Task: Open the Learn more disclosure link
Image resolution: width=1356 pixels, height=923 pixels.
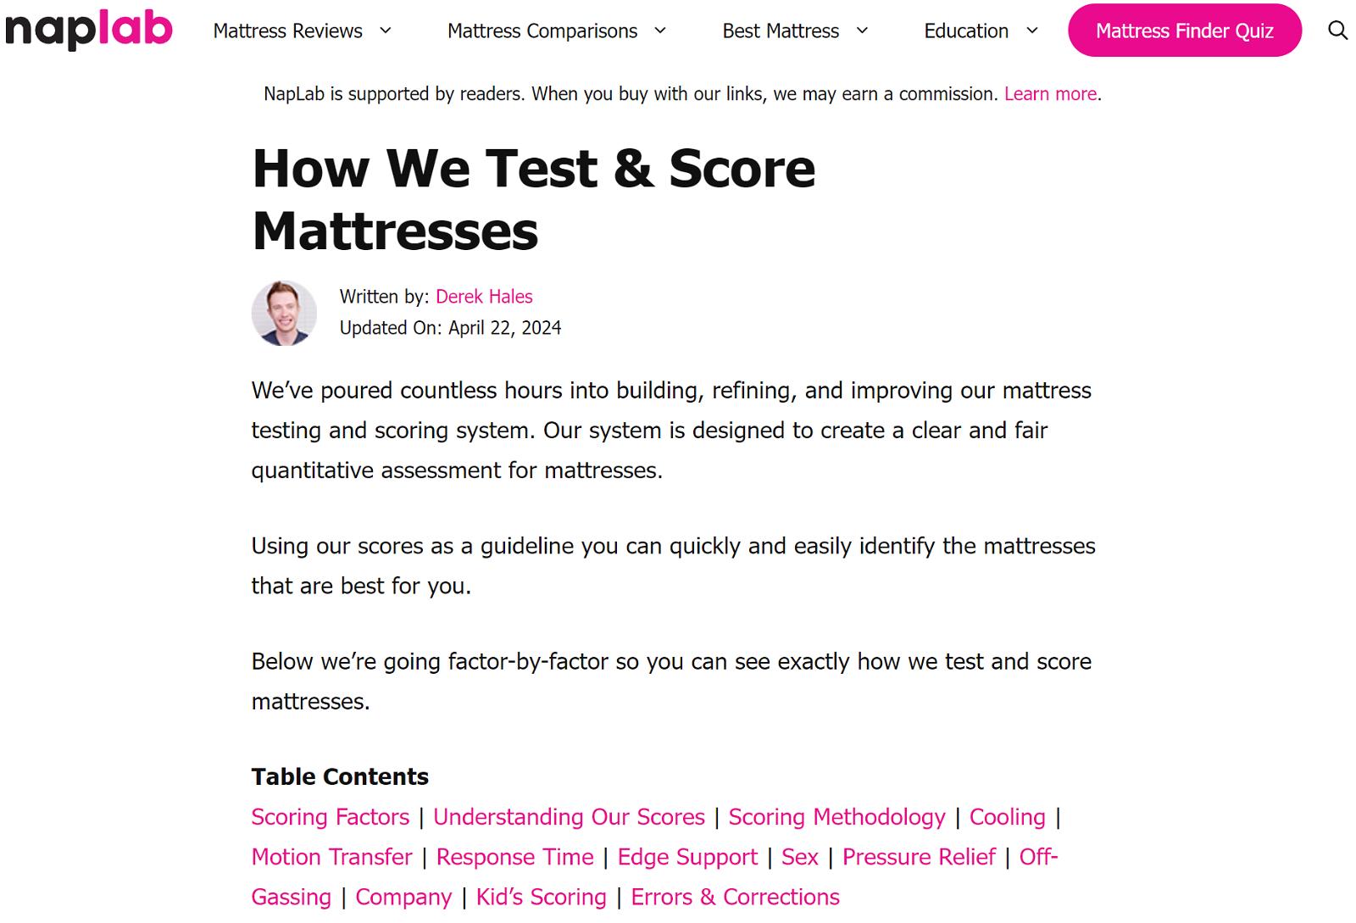Action: pyautogui.click(x=1050, y=94)
